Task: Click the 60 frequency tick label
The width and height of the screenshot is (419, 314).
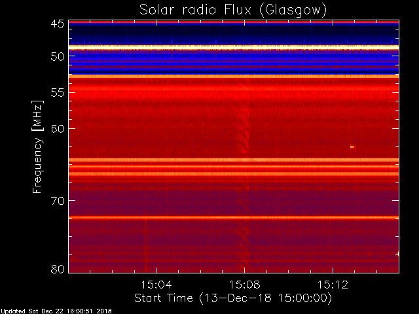Action: click(58, 129)
